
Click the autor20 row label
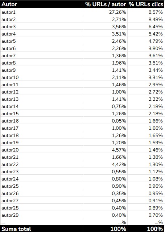[10, 150]
